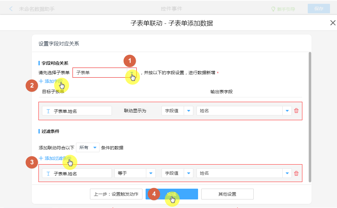Open the 姓名 value dropdown in filter row
337x208 pixels.
287,173
